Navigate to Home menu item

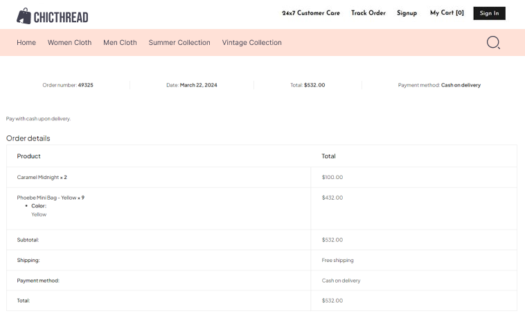pos(26,43)
